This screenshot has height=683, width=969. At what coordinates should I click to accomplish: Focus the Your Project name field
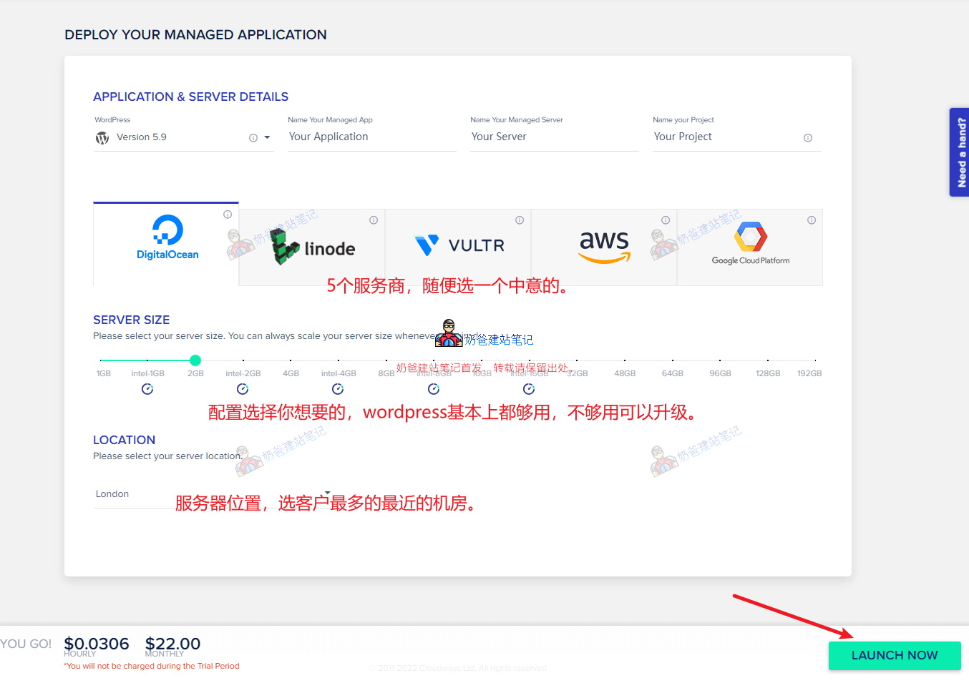click(x=724, y=137)
